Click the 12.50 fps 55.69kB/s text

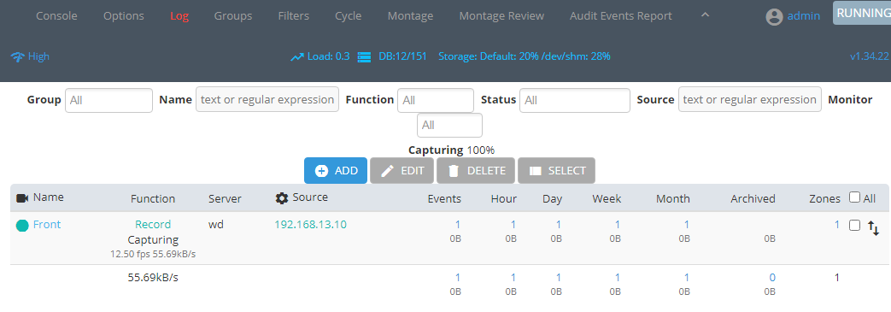[153, 254]
